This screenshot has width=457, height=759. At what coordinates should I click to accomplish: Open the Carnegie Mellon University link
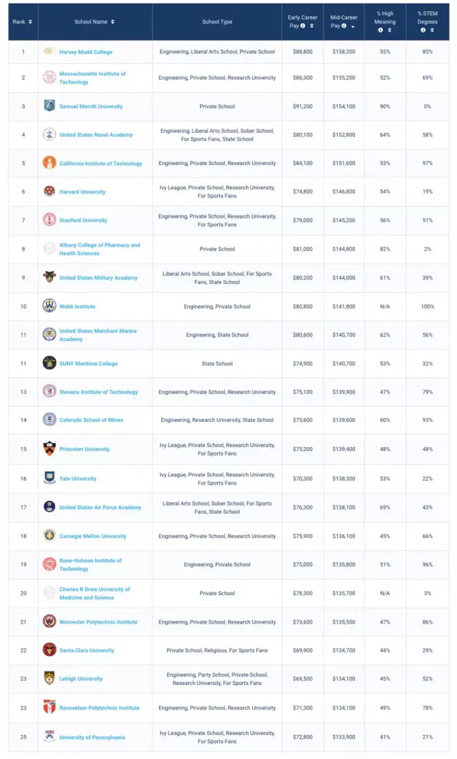point(92,536)
